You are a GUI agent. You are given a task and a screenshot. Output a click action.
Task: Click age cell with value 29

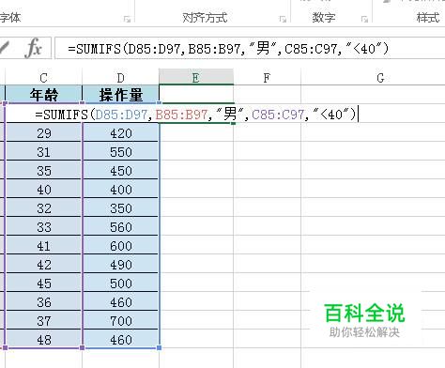click(x=44, y=132)
